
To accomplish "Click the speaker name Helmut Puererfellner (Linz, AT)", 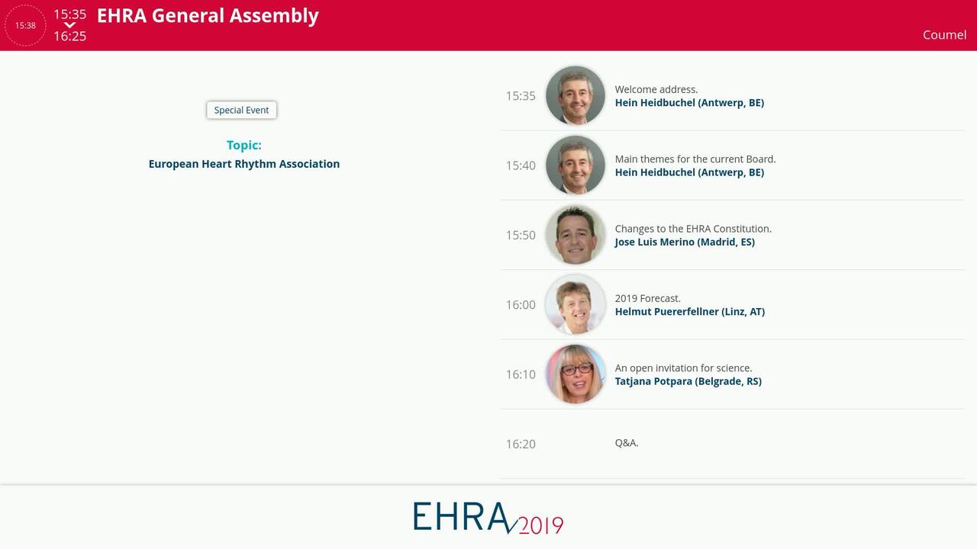I will tap(690, 311).
